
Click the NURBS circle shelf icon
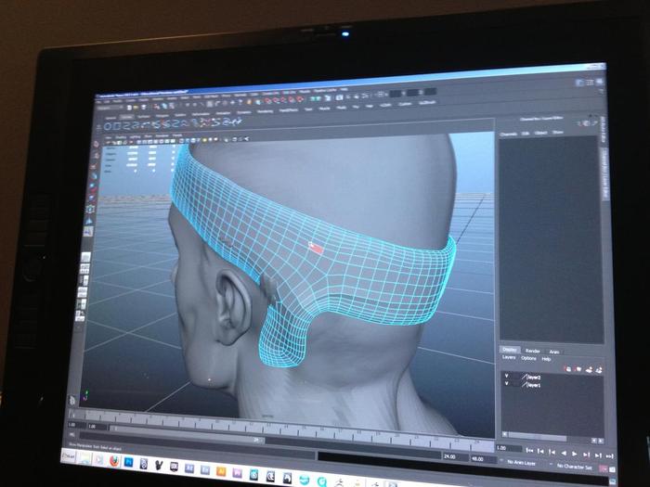[x=109, y=126]
